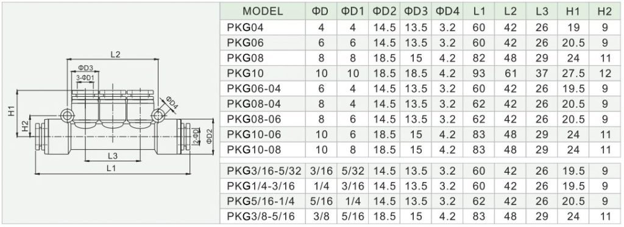Click the L2 dimension label in drawing
This screenshot has height=227, width=624.
[x=115, y=55]
